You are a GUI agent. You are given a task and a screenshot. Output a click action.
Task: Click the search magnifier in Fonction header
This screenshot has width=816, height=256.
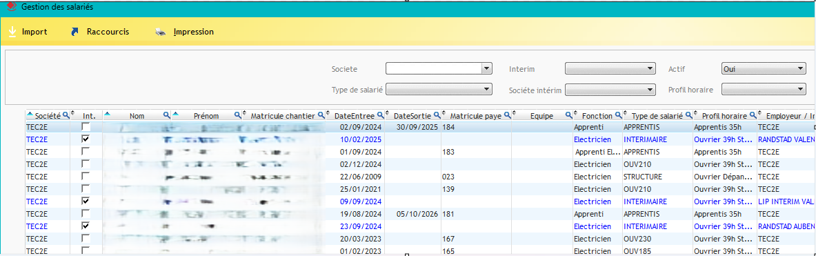pos(618,115)
